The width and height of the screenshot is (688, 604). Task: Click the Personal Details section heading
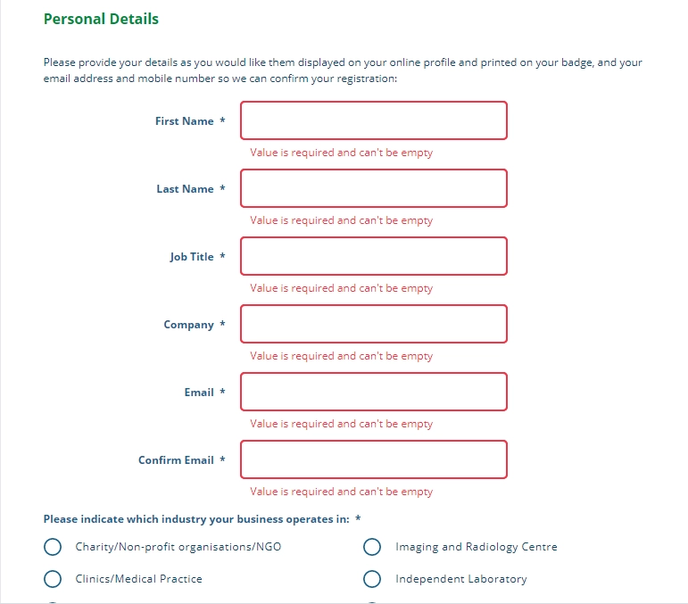pyautogui.click(x=101, y=19)
